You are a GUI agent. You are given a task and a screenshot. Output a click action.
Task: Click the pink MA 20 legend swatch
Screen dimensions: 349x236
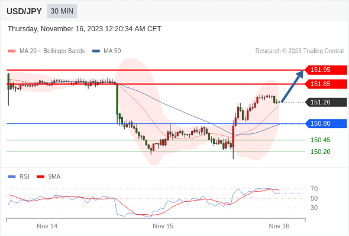tap(12, 51)
